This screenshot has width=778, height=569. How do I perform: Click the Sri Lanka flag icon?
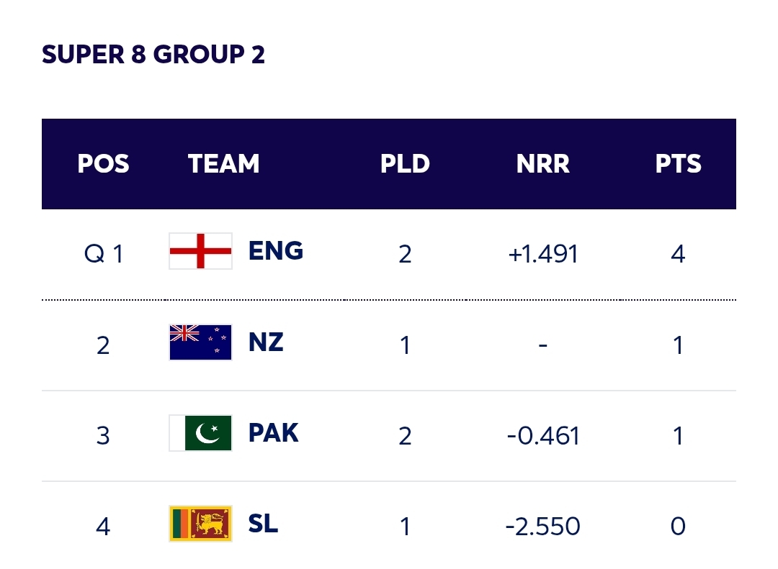[200, 524]
